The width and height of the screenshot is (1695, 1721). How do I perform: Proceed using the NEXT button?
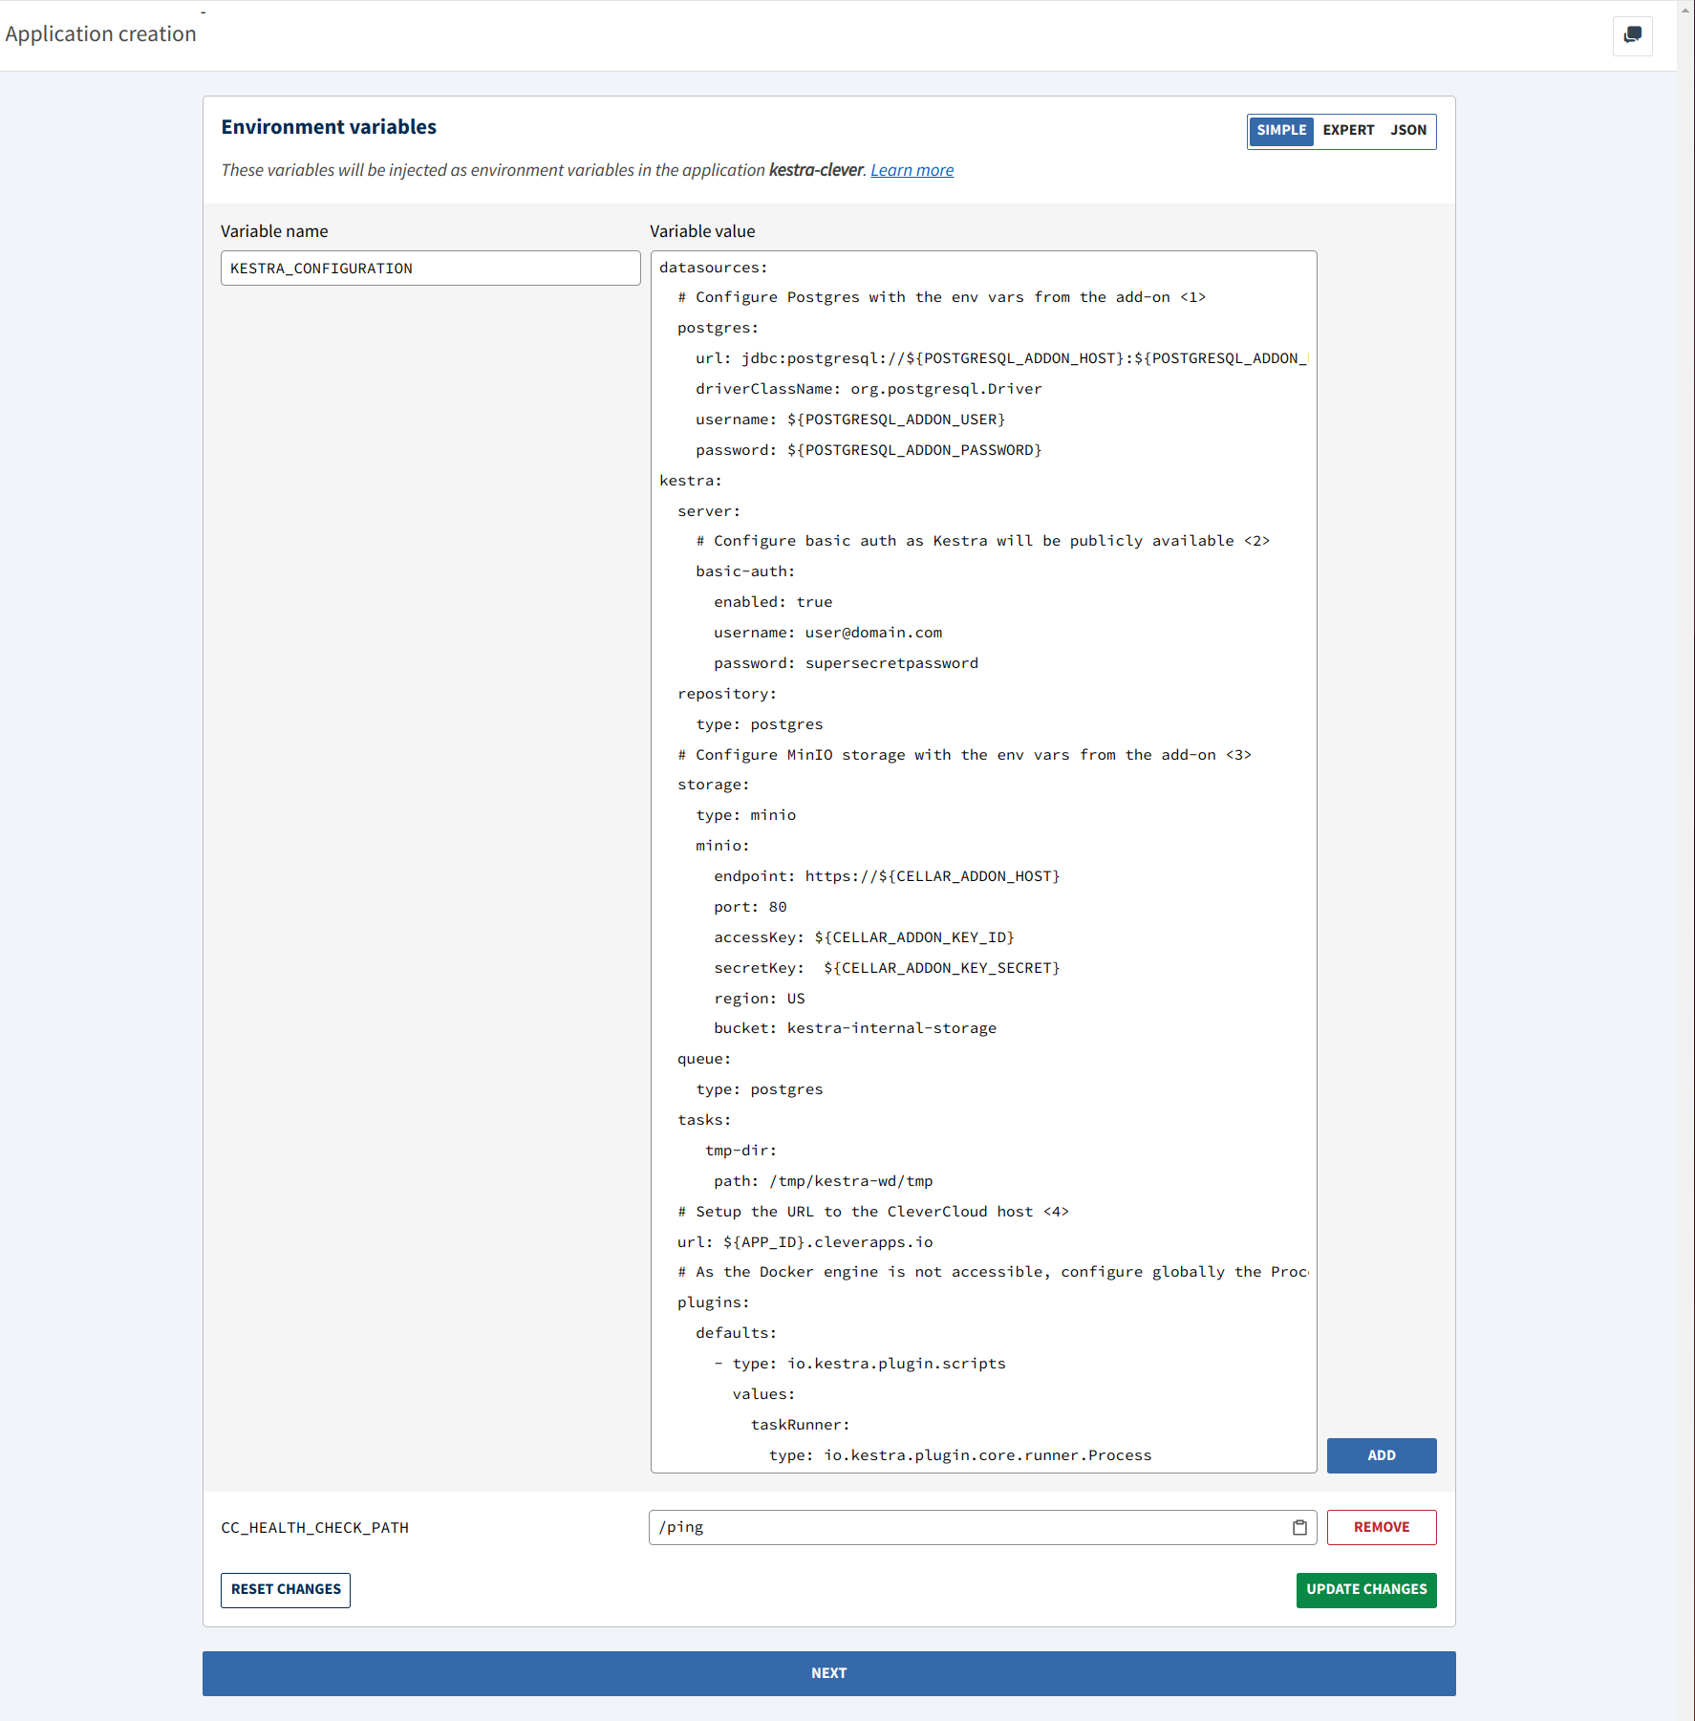(x=828, y=1672)
